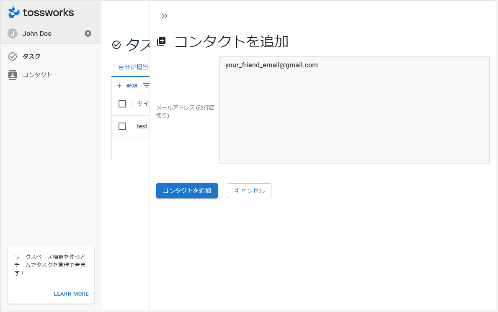Click the add-contact plus icon in the header
This screenshot has height=312, width=498.
pyautogui.click(x=161, y=41)
